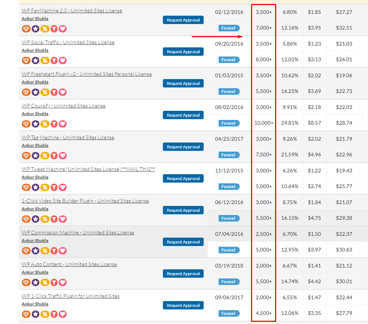Screen dimensions: 368x324
Task: Open the WP Tweet Machine product link
Action: pyautogui.click(x=88, y=169)
